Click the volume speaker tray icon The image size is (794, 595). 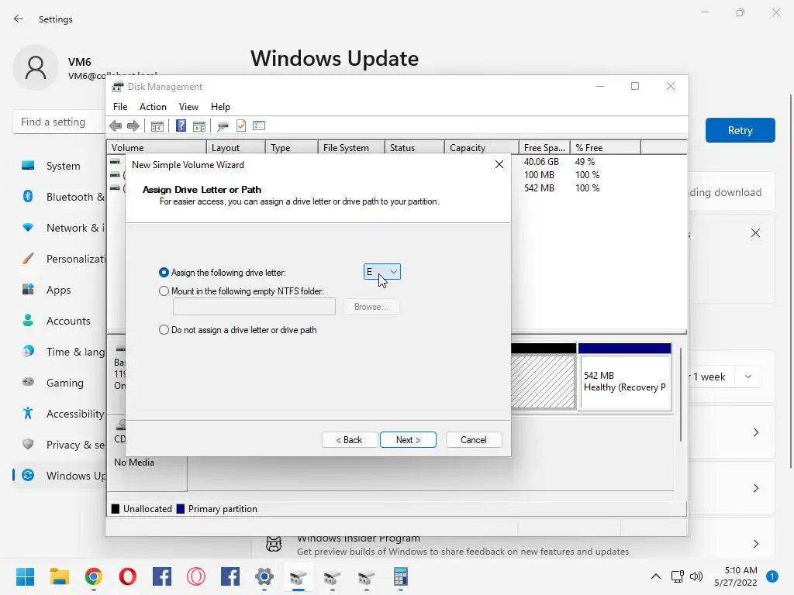697,576
